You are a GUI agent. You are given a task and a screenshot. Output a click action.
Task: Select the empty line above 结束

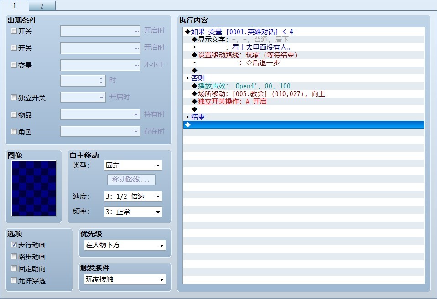click(x=304, y=109)
